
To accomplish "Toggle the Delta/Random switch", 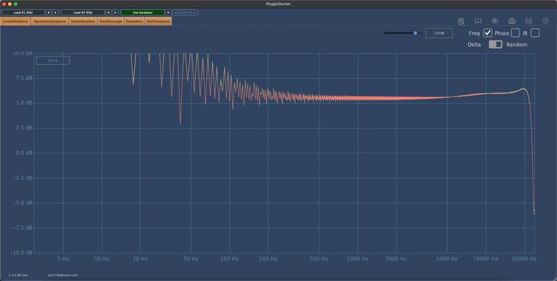I will (x=495, y=45).
